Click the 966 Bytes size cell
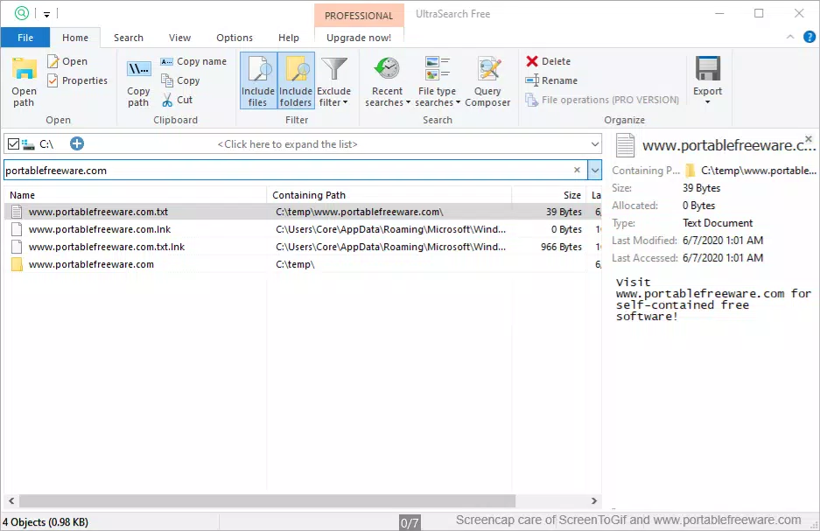820x531 pixels. [x=561, y=247]
